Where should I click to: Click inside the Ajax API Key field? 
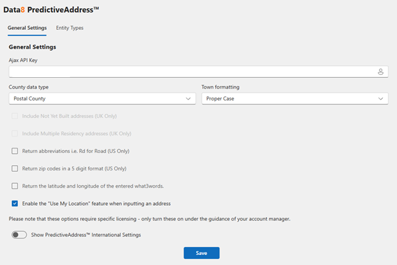(199, 72)
